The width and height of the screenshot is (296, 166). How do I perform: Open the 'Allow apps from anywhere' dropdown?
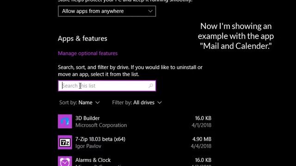click(107, 11)
